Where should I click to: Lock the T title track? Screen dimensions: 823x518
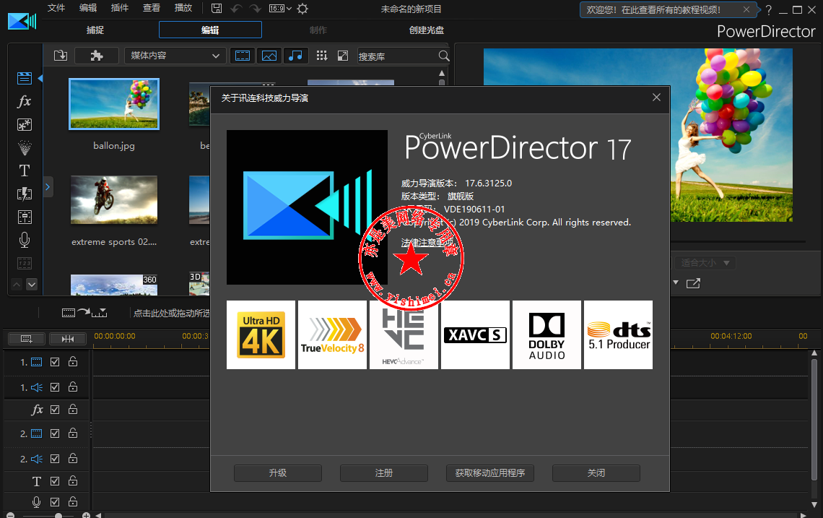(x=73, y=480)
